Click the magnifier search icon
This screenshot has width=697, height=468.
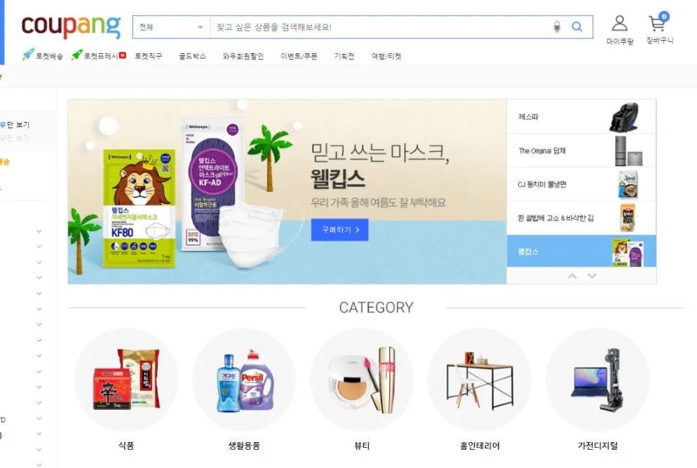pos(577,27)
